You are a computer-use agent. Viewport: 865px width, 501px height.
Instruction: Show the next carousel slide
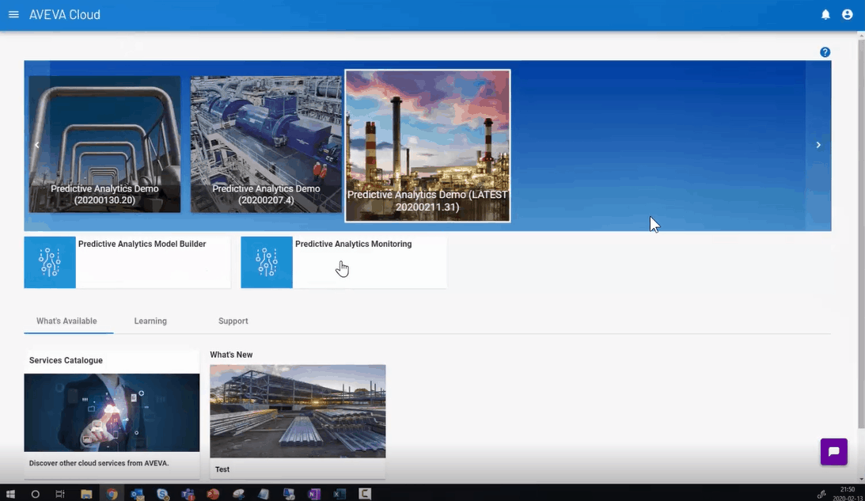818,145
